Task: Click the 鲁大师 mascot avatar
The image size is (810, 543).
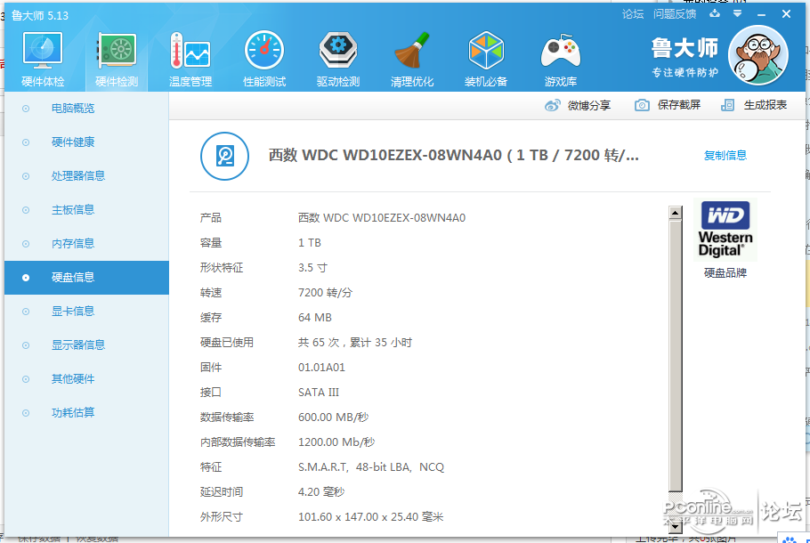Action: click(x=757, y=55)
